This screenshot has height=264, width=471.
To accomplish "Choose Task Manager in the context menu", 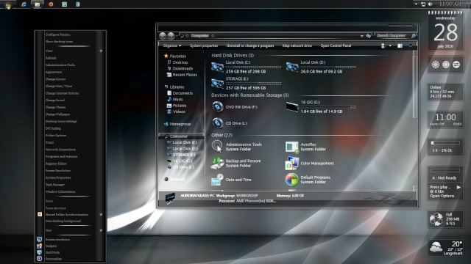I will pos(55,185).
